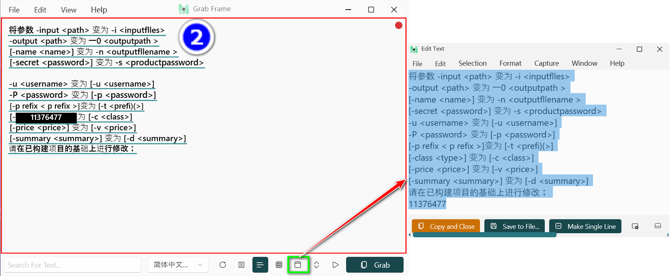Image resolution: width=671 pixels, height=276 pixels.
Task: Open the 简体中文 language dropdown
Action: click(x=178, y=265)
